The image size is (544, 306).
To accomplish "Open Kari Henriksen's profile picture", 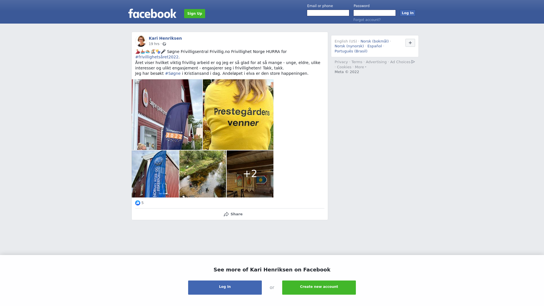I will click(x=141, y=41).
